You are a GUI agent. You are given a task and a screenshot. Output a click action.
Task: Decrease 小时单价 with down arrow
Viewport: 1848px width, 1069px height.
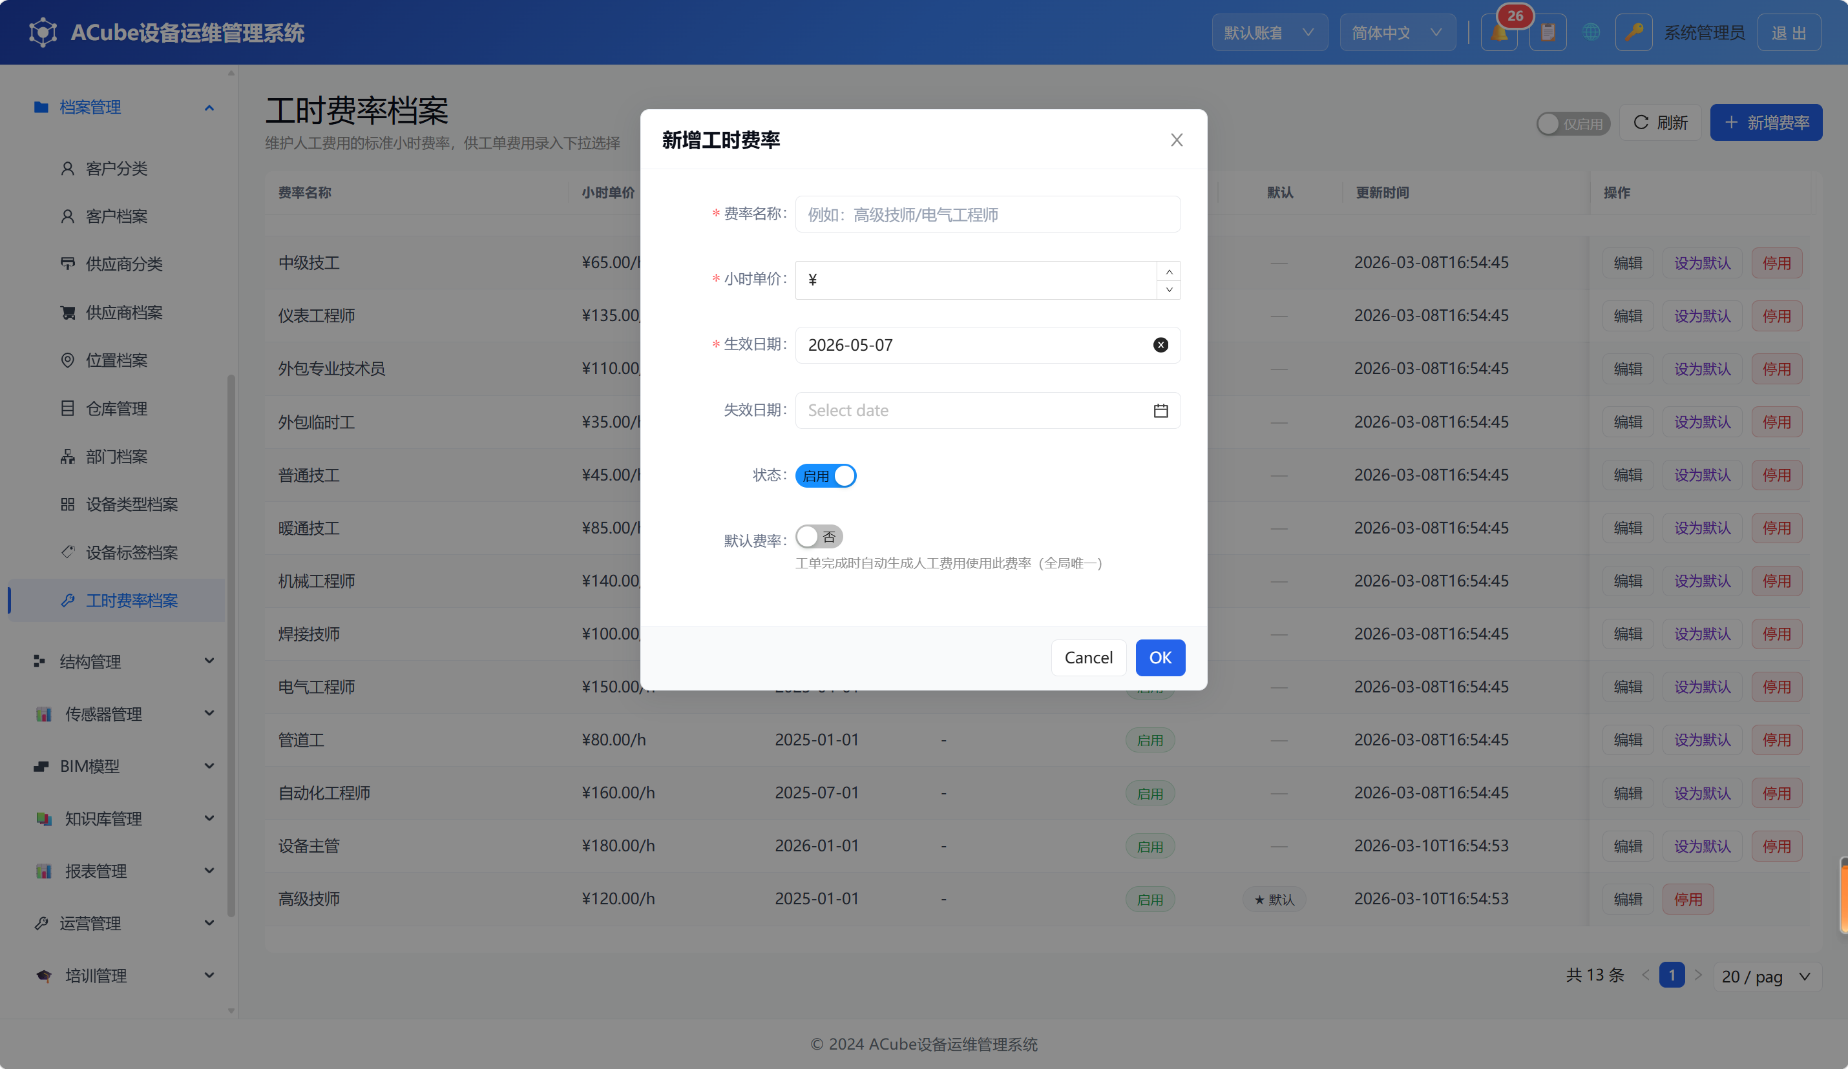coord(1169,289)
